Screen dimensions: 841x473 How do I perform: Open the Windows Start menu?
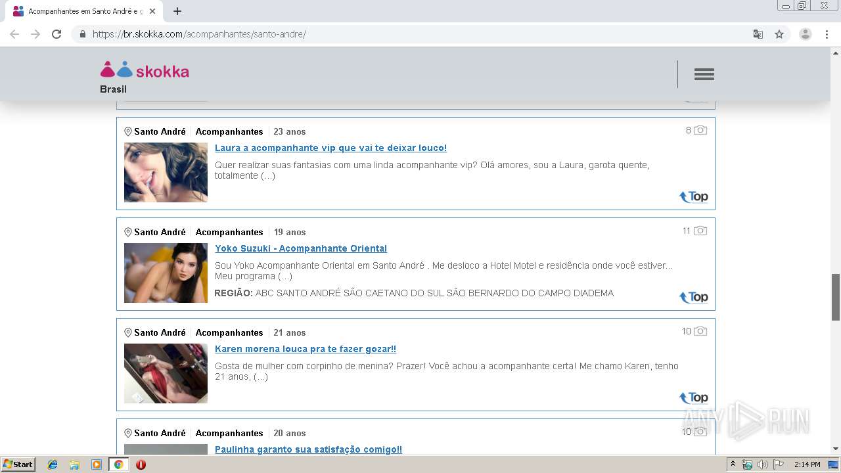pos(18,464)
